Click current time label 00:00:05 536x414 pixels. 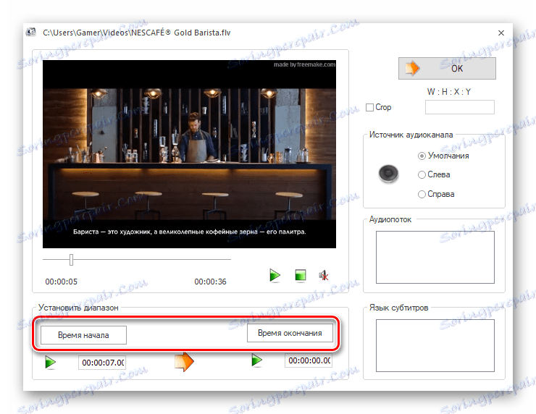(x=61, y=282)
